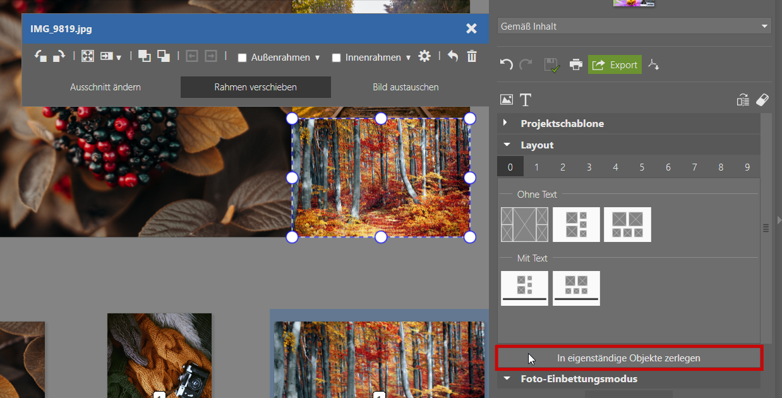Select the 'Bild austauschen' tab

pos(406,87)
